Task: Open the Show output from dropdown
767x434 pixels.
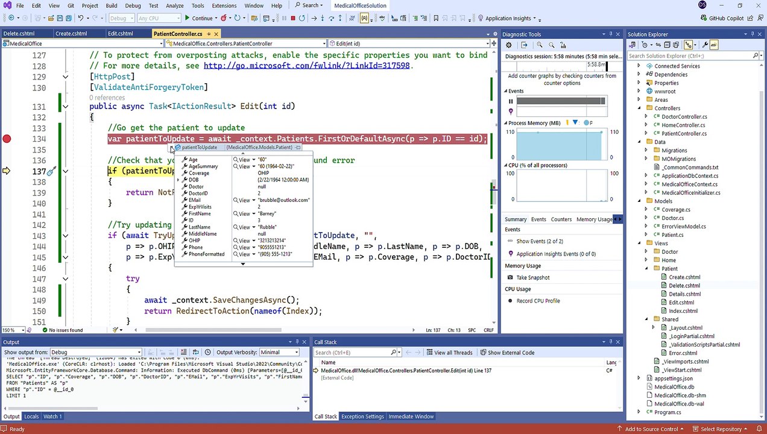Action: 95,353
